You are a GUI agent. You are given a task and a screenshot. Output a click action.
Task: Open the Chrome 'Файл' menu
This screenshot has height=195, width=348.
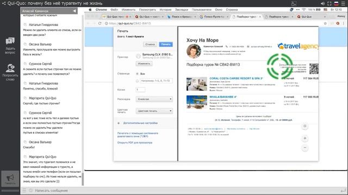(114, 10)
